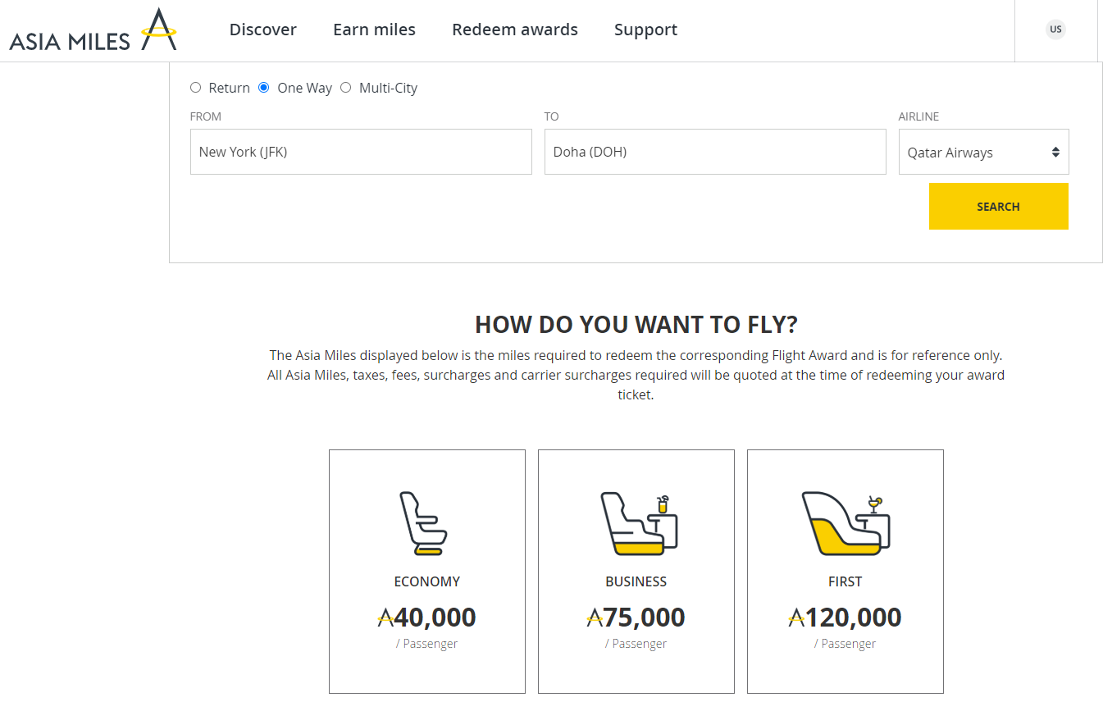
Task: Click the FROM field with New York (JFK)
Action: (361, 152)
